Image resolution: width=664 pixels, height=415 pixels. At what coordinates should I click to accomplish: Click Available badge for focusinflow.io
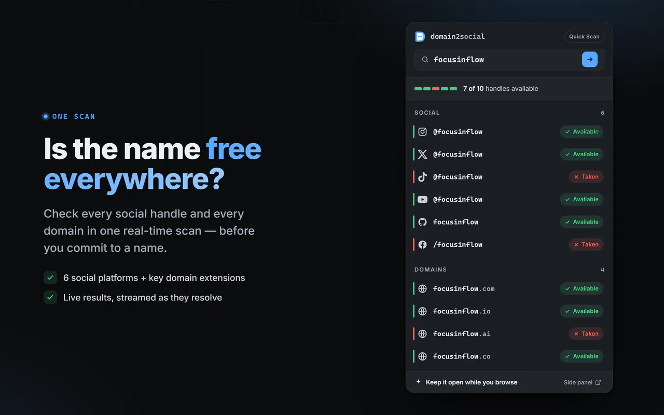(582, 311)
